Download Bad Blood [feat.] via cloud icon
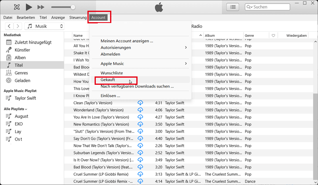Viewport: 318px width, 185px height. 140,167
